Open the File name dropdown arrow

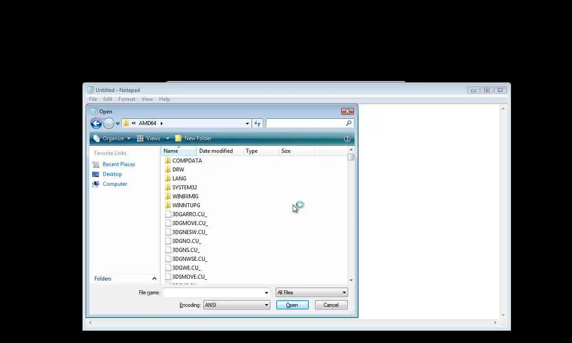[266, 293]
